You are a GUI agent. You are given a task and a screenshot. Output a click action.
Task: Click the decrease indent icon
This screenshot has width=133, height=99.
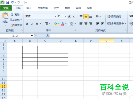98,23
